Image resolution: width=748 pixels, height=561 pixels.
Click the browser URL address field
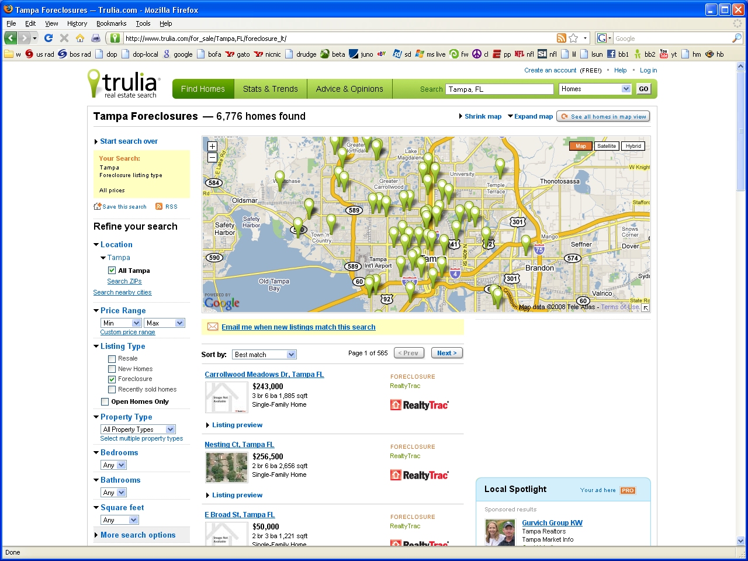tap(339, 38)
